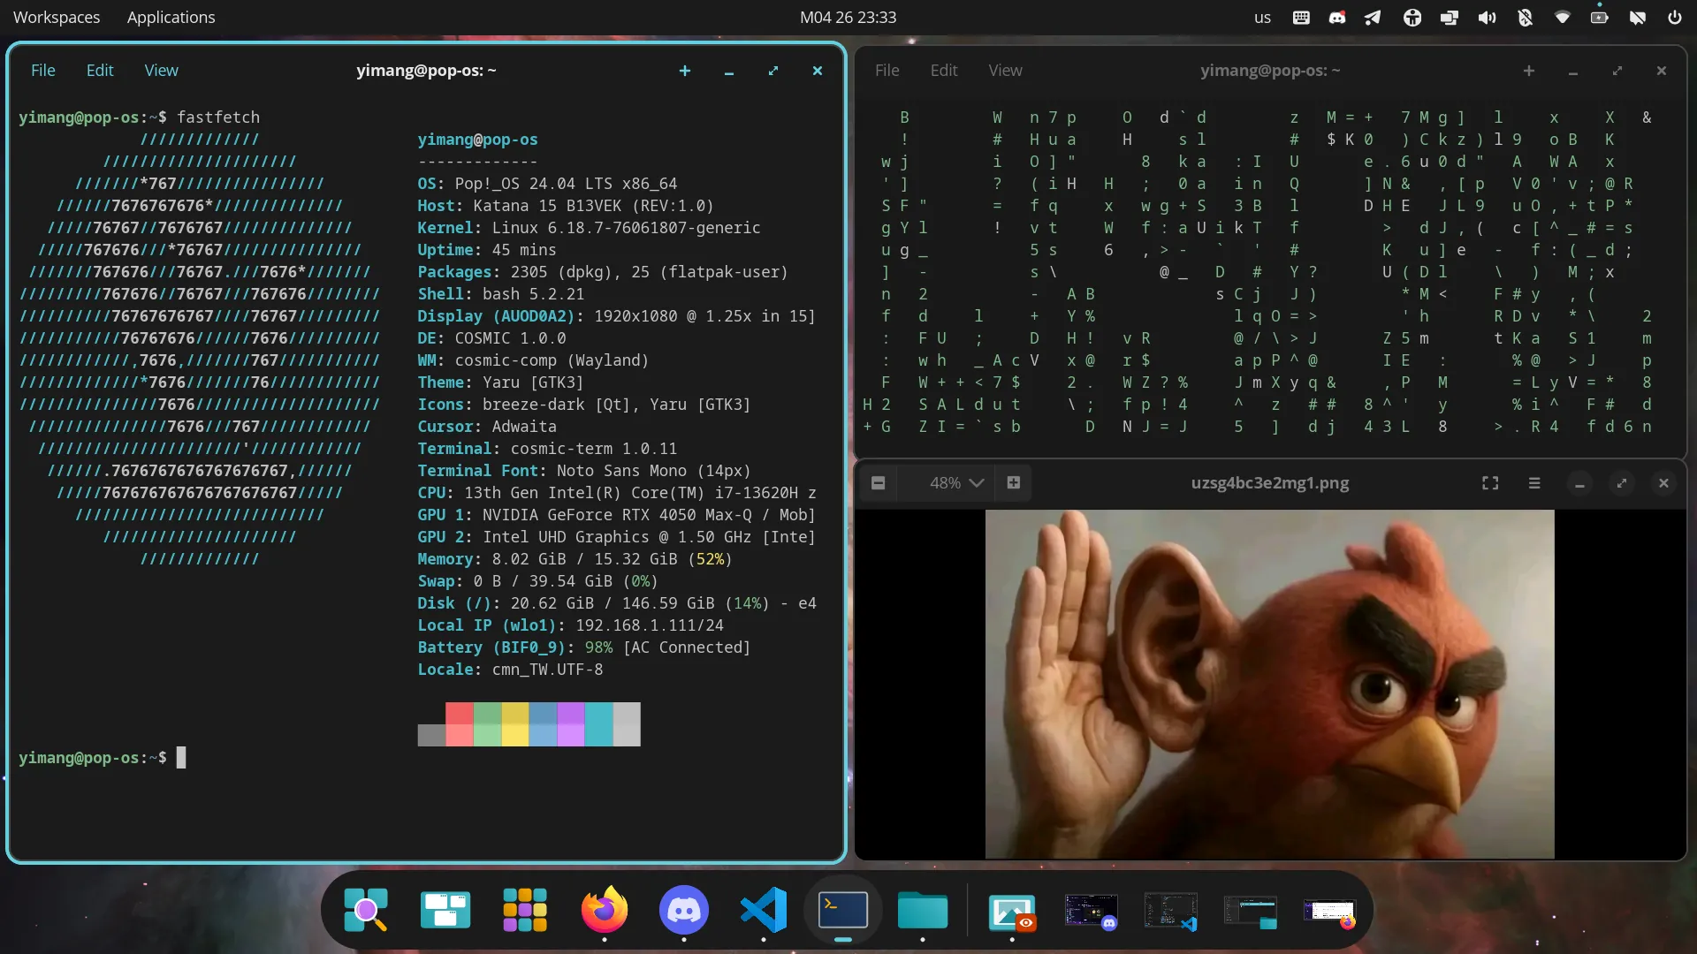Open Discord from the dock
The height and width of the screenshot is (954, 1697).
tap(683, 910)
